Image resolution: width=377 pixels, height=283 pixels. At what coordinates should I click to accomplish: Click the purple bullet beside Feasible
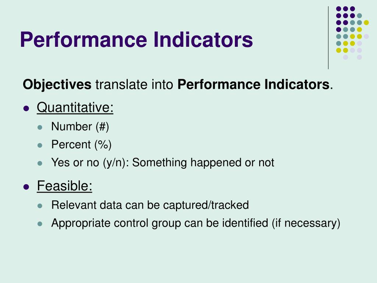click(26, 187)
